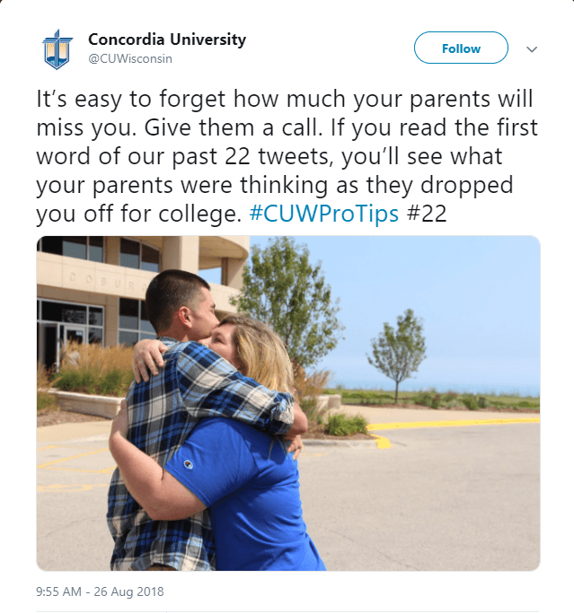Open the #CUWProTips hashtag link
574x613 pixels.
323,214
